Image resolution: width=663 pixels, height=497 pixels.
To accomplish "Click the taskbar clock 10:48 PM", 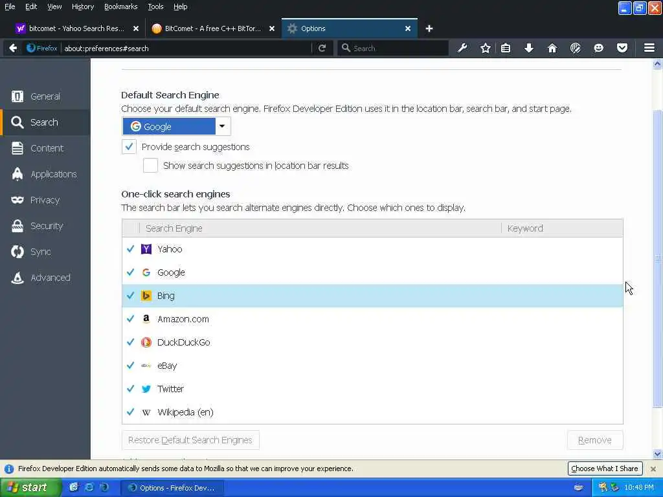I will click(x=639, y=487).
